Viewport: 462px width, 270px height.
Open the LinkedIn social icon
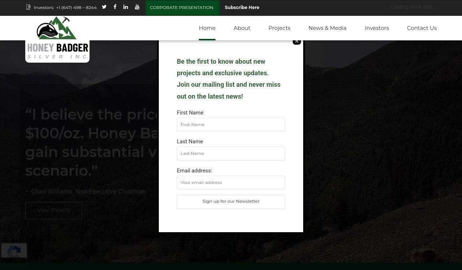126,7
